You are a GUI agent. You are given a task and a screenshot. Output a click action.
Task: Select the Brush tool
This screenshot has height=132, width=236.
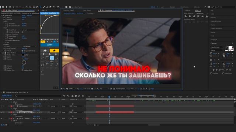44,7
